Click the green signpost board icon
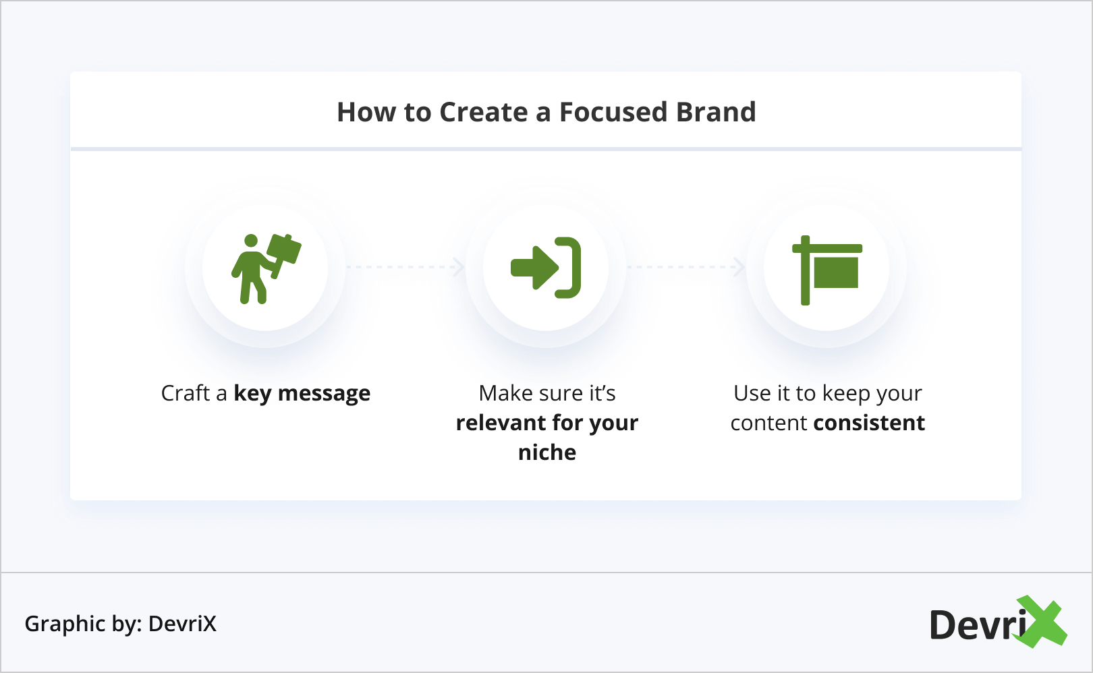The image size is (1093, 673). tap(826, 270)
